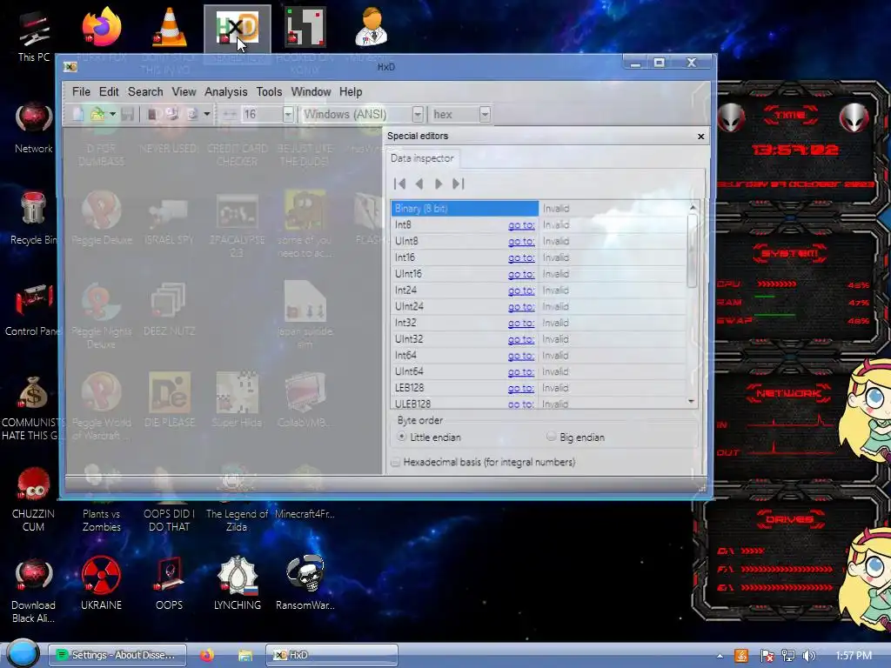Go to previous byte in Data inspector
The width and height of the screenshot is (891, 668).
(x=419, y=184)
